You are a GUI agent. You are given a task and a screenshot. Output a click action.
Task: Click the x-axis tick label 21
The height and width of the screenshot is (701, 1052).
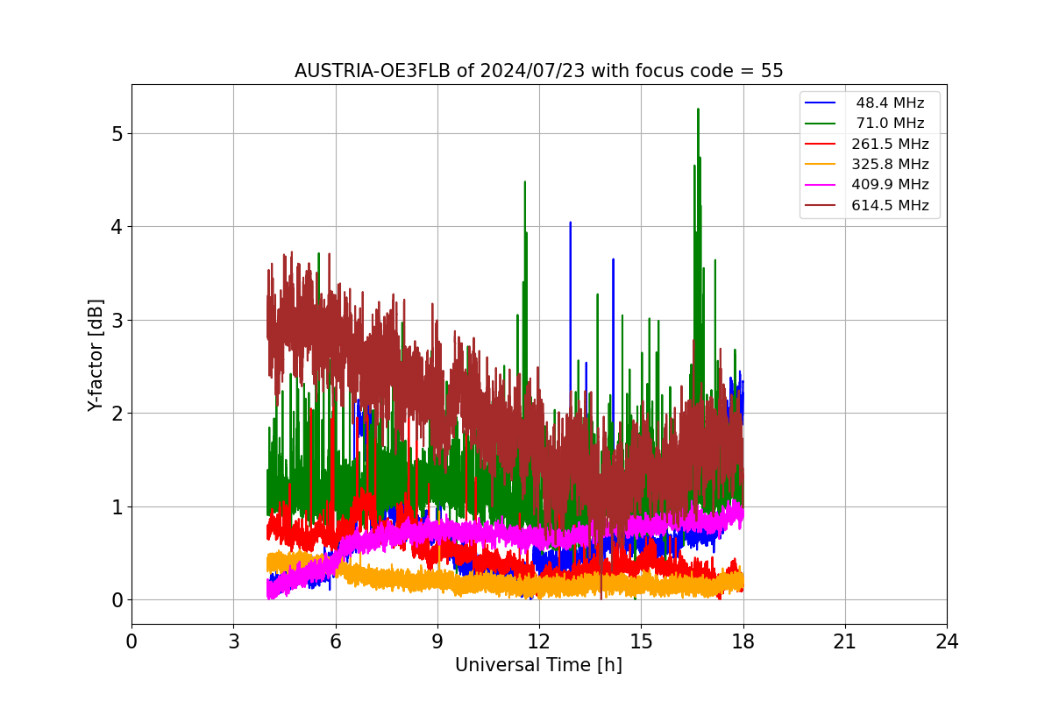[845, 641]
